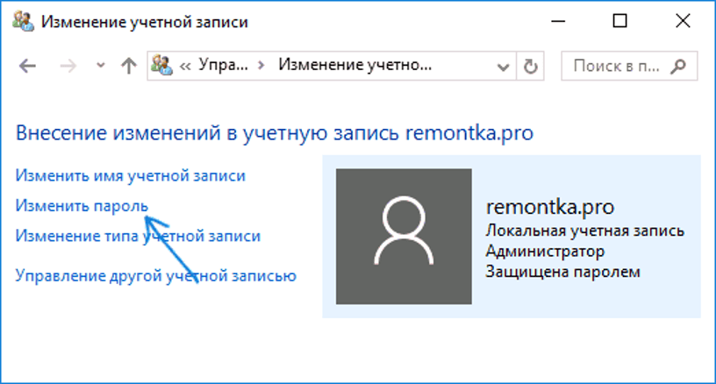Open "Изменить имя учетной записи" link
This screenshot has height=384, width=716.
point(130,176)
